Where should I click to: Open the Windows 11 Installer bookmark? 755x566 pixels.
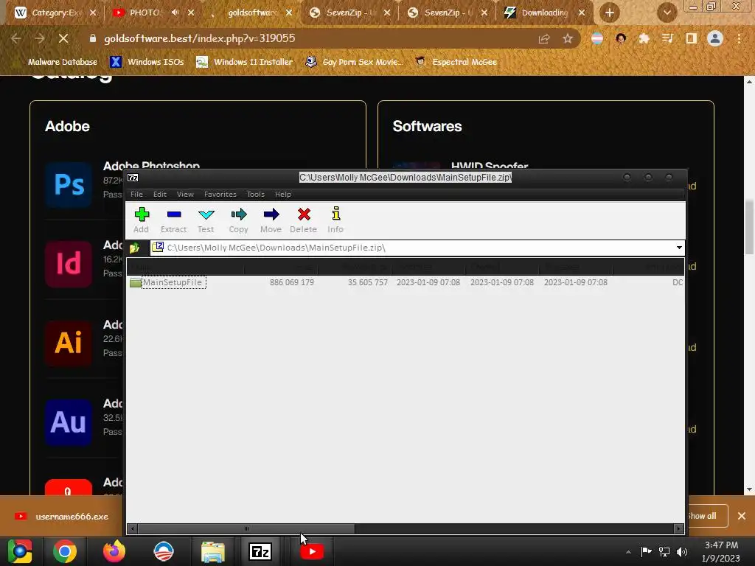click(x=245, y=62)
